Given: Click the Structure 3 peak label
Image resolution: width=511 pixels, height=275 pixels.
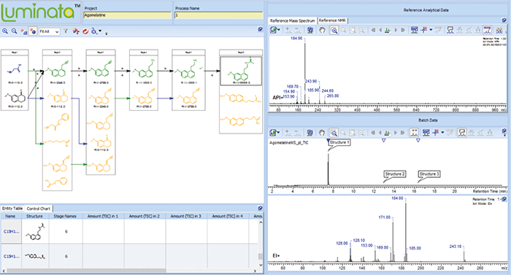Looking at the screenshot, I should click(429, 174).
